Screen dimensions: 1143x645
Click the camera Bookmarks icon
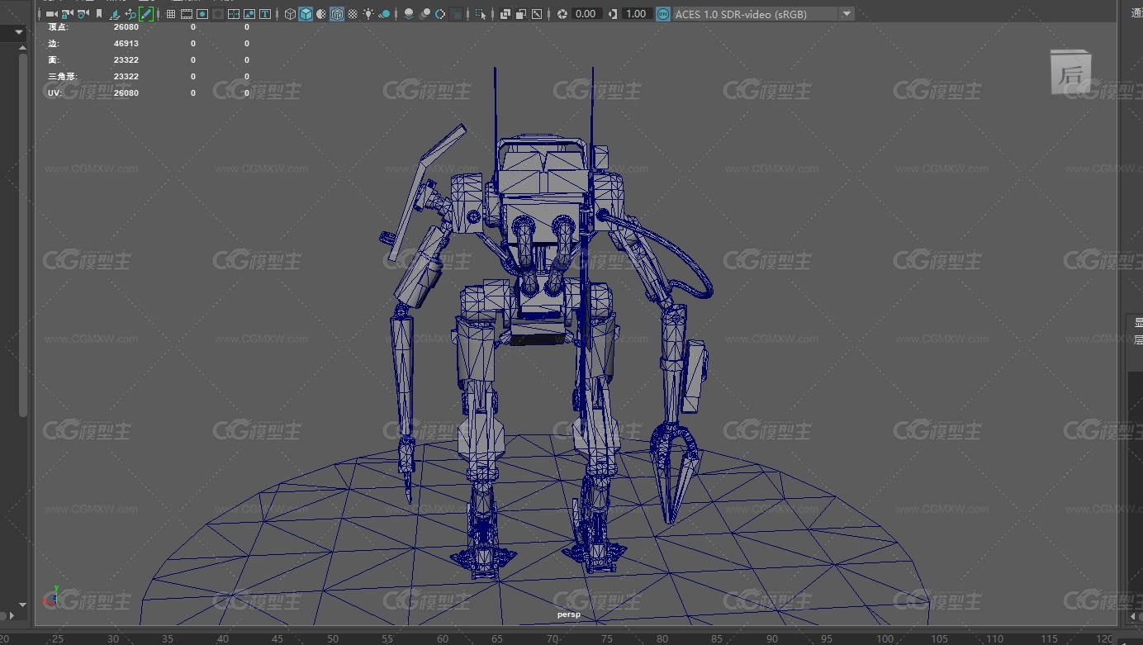(x=99, y=14)
